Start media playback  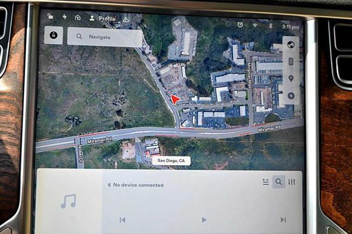pos(204,220)
